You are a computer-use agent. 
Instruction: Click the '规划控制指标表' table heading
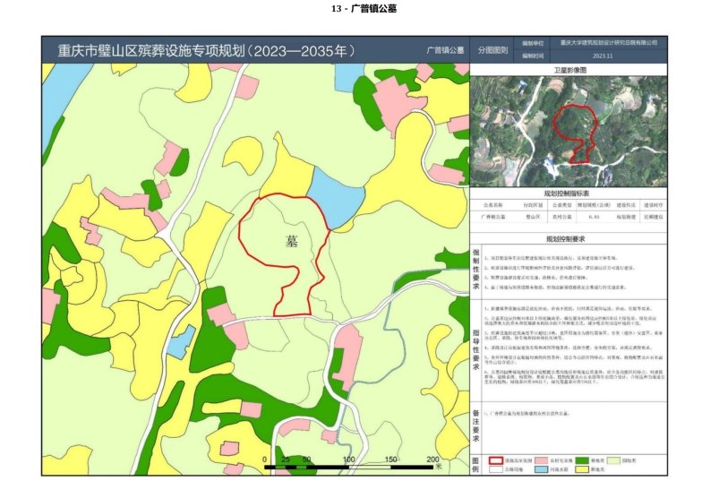pyautogui.click(x=566, y=193)
